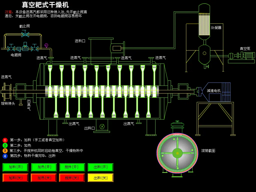Start stirring with 搅拌[开]
256x192 pixels.
(x=72, y=167)
